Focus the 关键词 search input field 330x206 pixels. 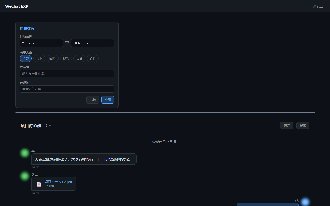tap(67, 89)
